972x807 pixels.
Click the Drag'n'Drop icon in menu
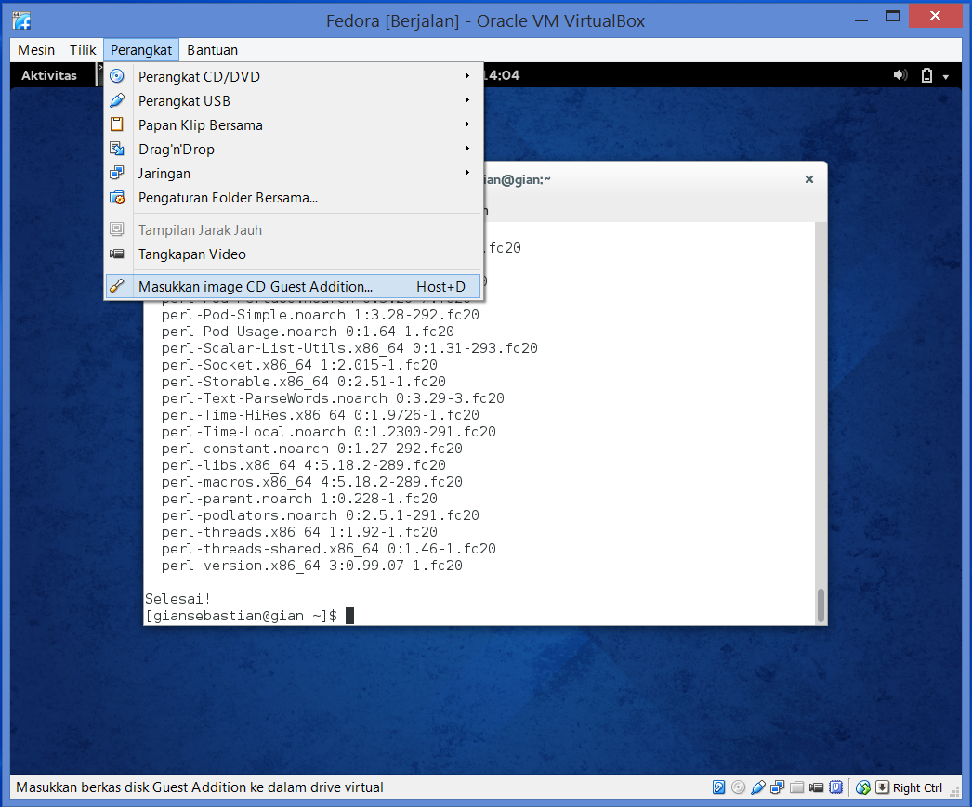pos(116,149)
